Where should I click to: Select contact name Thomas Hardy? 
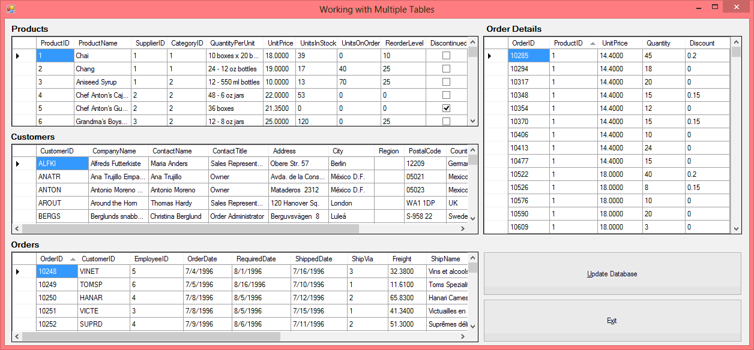(x=178, y=203)
